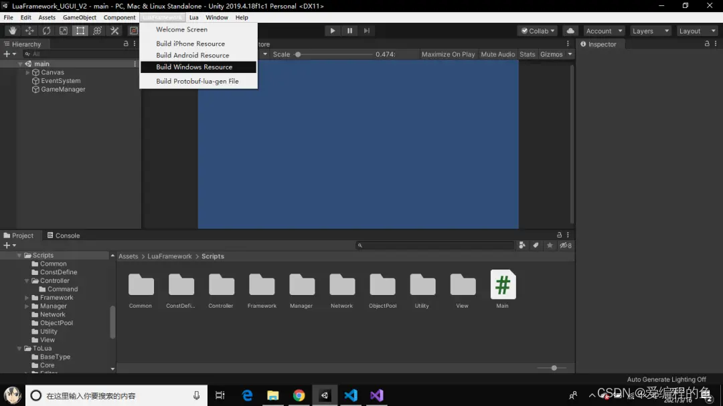723x406 pixels.
Task: Select the Scale tool
Action: point(63,30)
